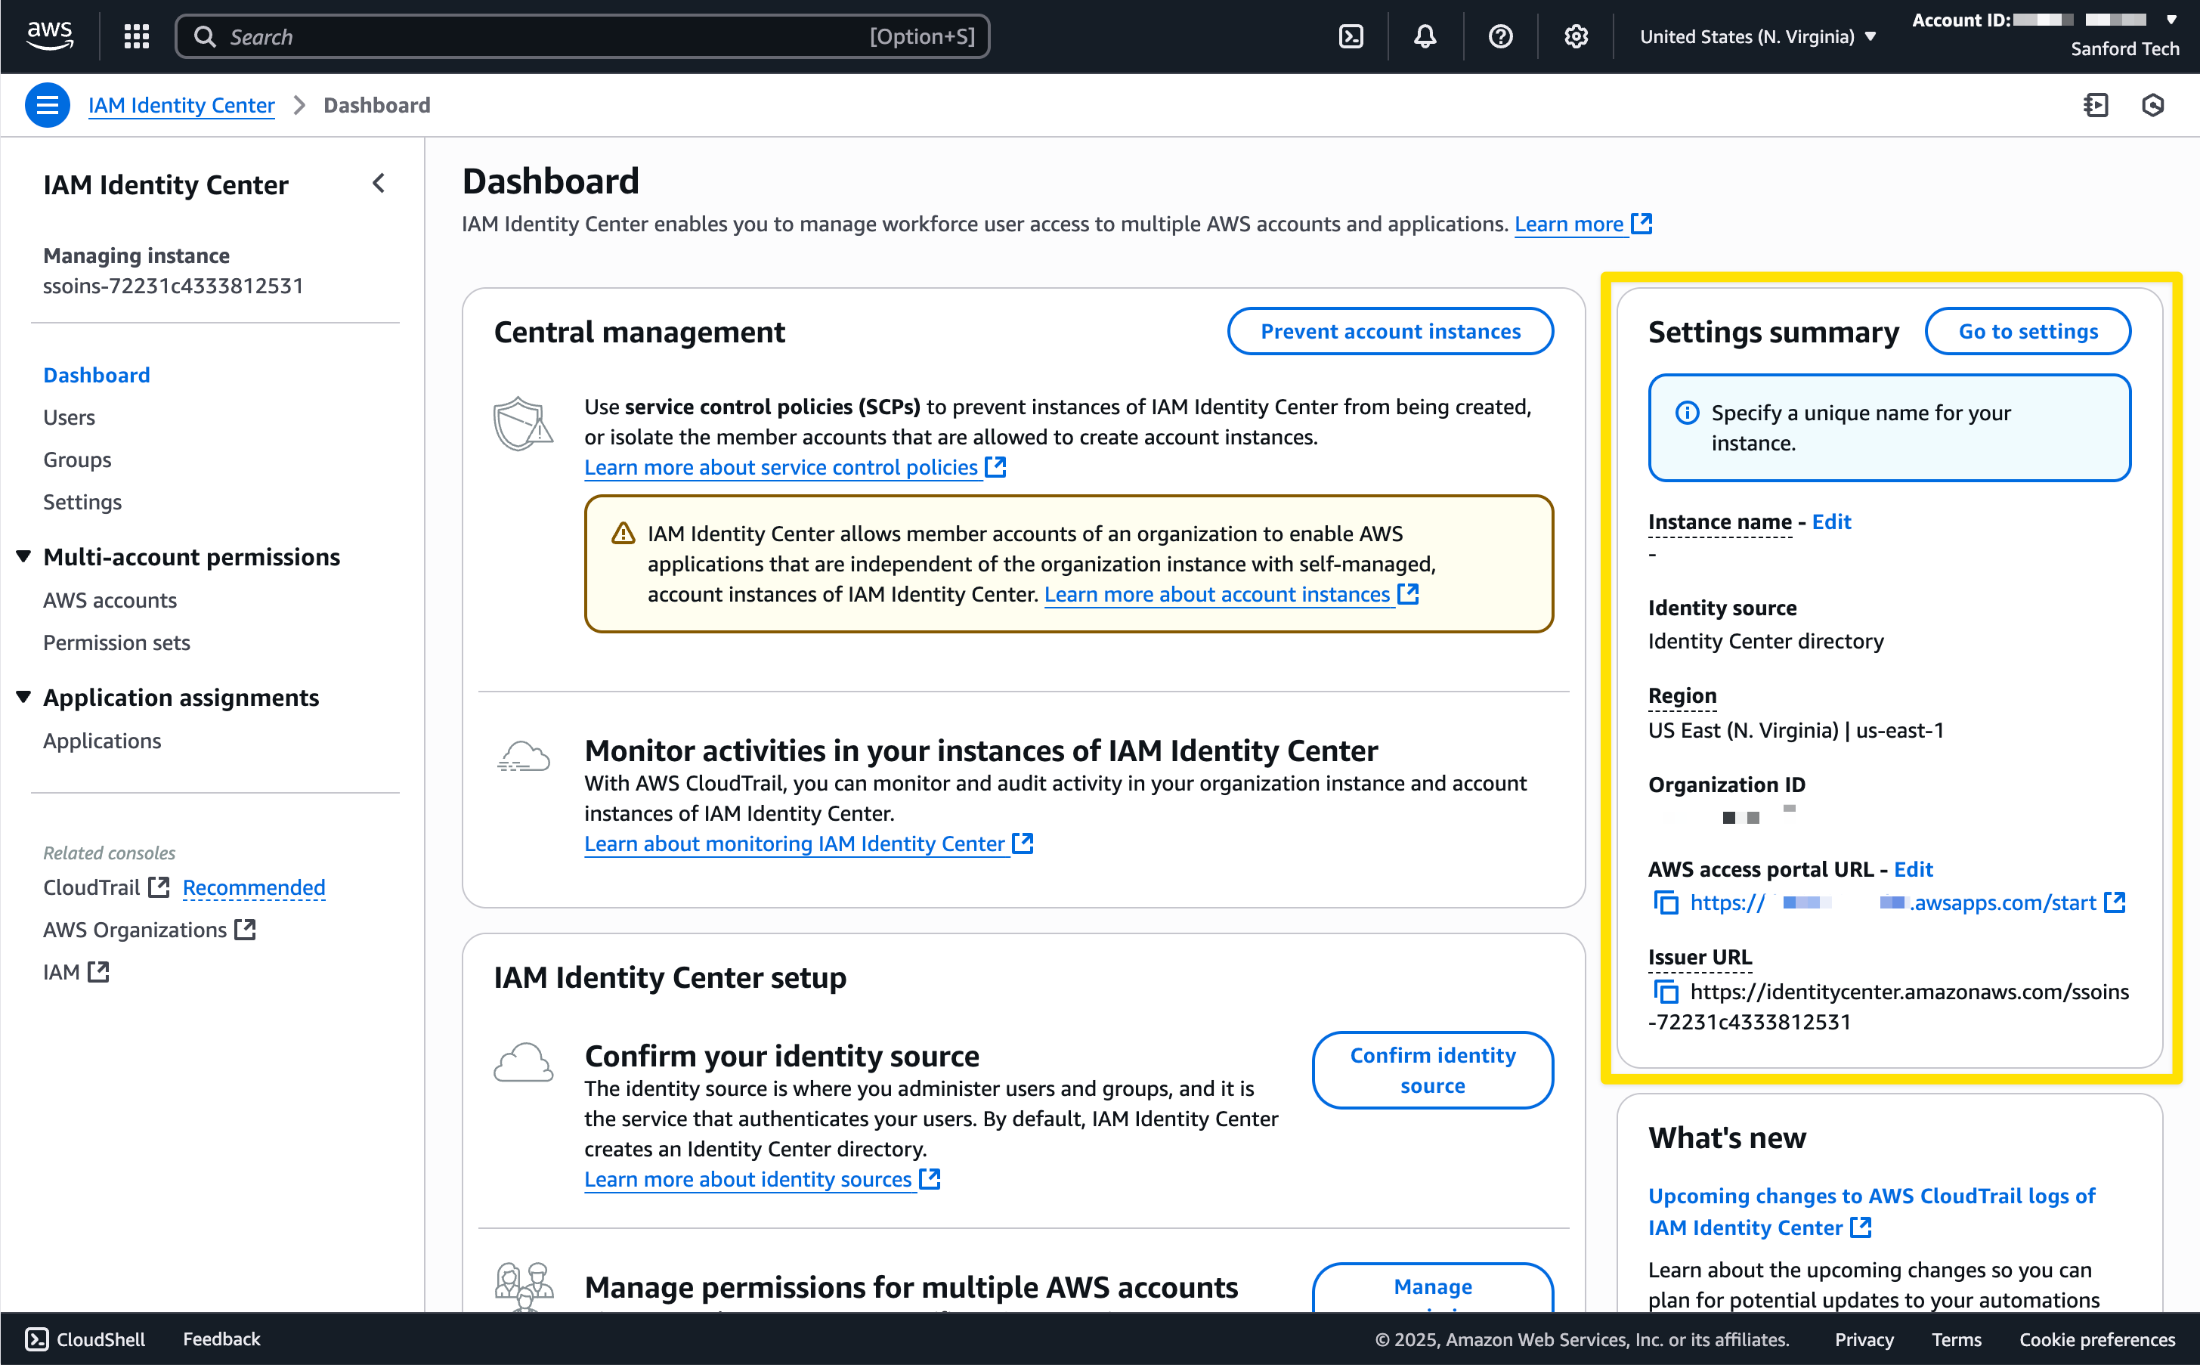Click managing instance ID ssoins-72231c4333812531
Screen dimensions: 2200x1365
173,286
